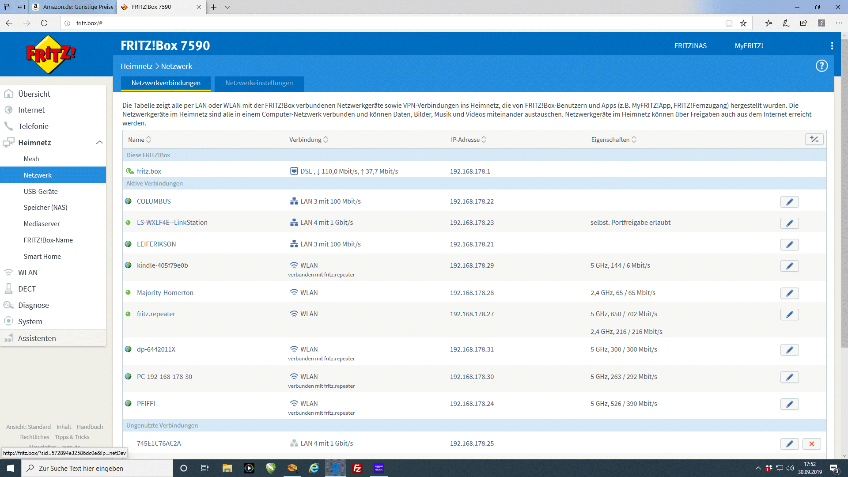The height and width of the screenshot is (477, 848).
Task: Click the Windows search text box
Action: click(97, 468)
